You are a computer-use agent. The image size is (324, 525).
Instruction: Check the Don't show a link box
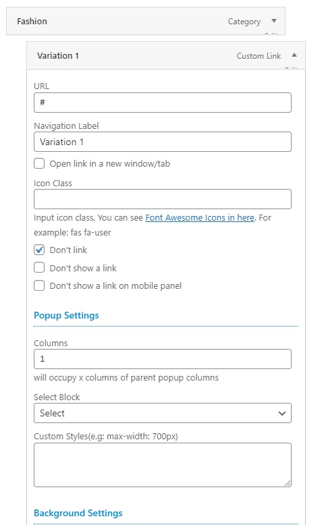pos(39,267)
